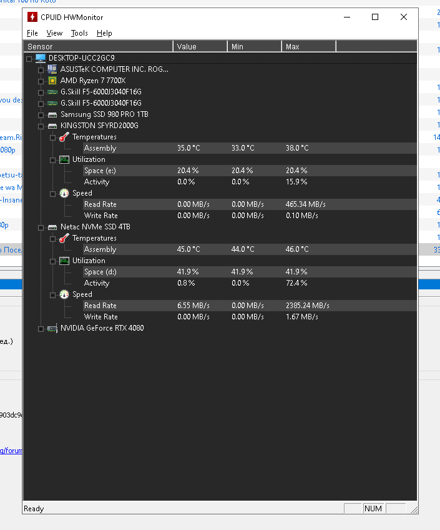Select the first G.Skill F5-6000J3040F16G row
This screenshot has width=440, height=530.
101,92
